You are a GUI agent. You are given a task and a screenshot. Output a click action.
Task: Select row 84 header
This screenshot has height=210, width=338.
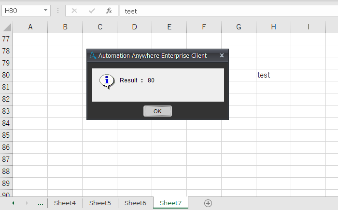coord(6,123)
